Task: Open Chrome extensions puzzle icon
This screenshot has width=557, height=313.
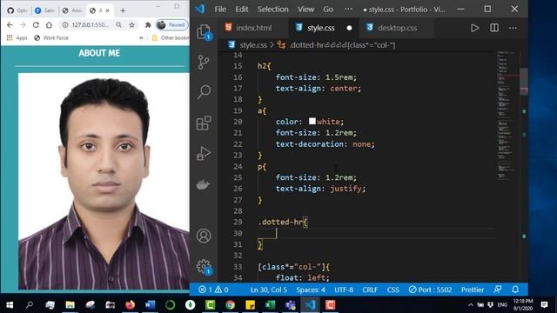Action: (148, 25)
